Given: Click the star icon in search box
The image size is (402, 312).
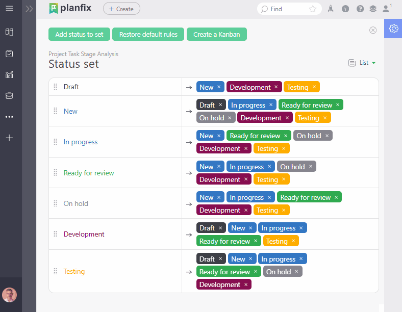Looking at the screenshot, I should (x=313, y=9).
